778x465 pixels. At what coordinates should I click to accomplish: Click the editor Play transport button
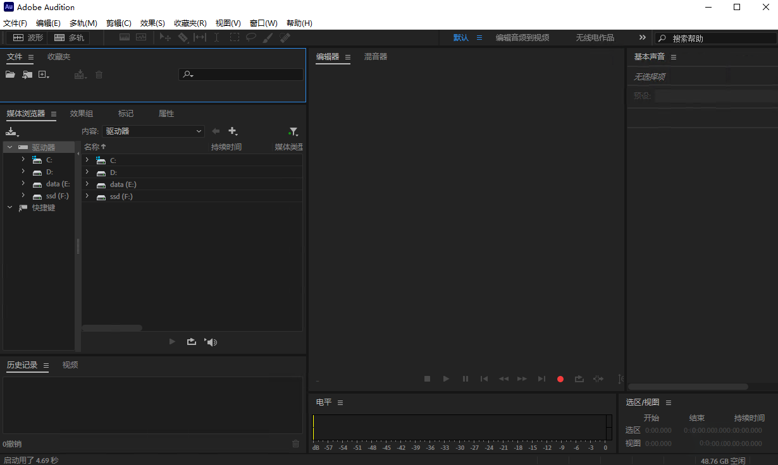446,378
